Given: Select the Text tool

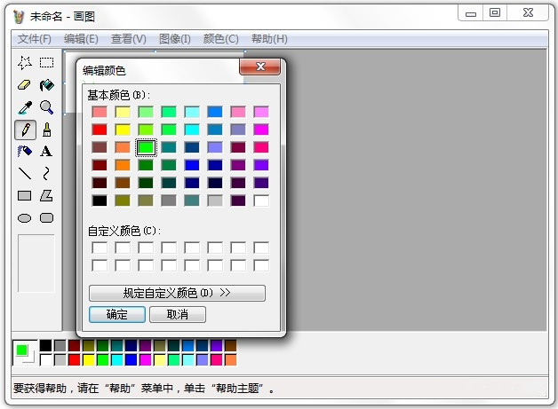Looking at the screenshot, I should [x=46, y=152].
